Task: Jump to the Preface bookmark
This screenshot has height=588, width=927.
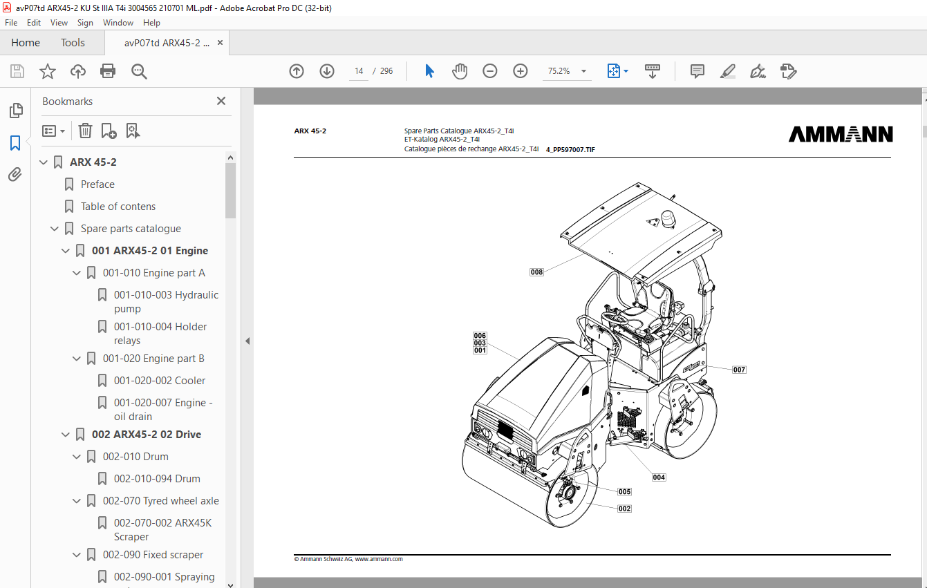Action: 97,184
